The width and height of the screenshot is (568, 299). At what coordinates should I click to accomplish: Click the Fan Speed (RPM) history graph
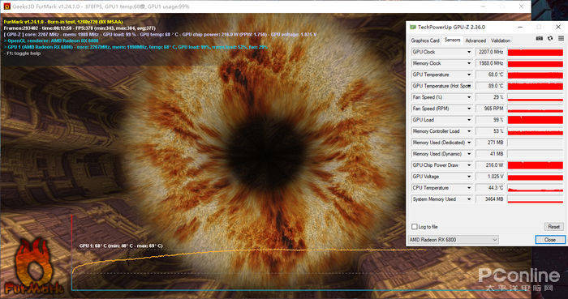pyautogui.click(x=536, y=109)
